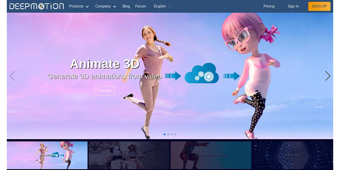
Task: Open the English language selector
Action: pyautogui.click(x=162, y=6)
